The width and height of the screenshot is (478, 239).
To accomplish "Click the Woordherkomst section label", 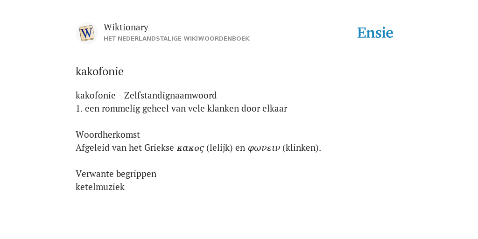I will coord(108,134).
